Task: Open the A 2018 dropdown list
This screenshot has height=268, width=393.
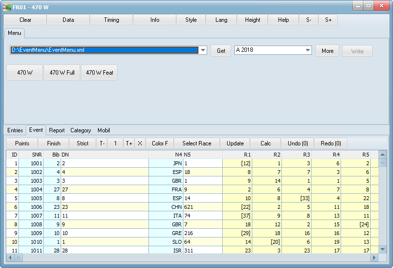Action: tap(308, 50)
